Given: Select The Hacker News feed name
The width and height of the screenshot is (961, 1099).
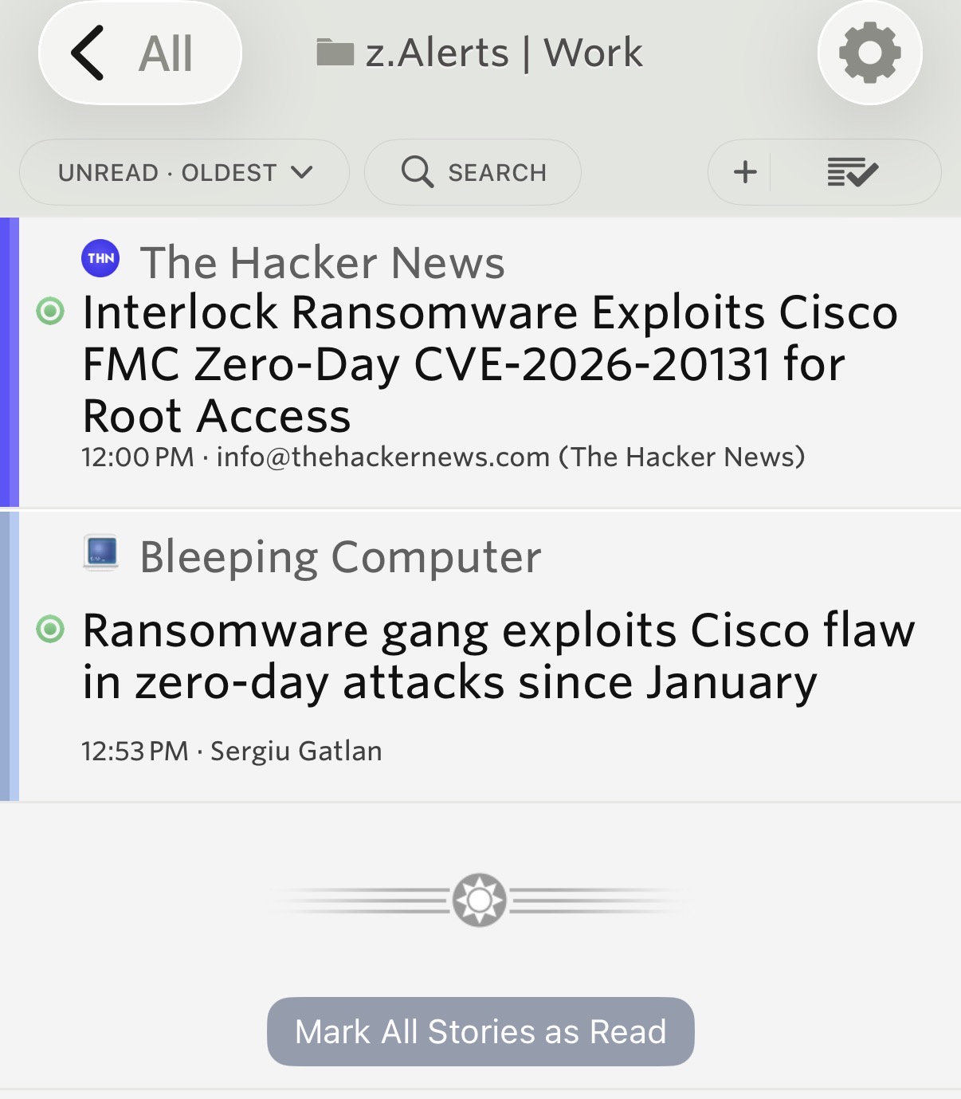Looking at the screenshot, I should (x=322, y=262).
